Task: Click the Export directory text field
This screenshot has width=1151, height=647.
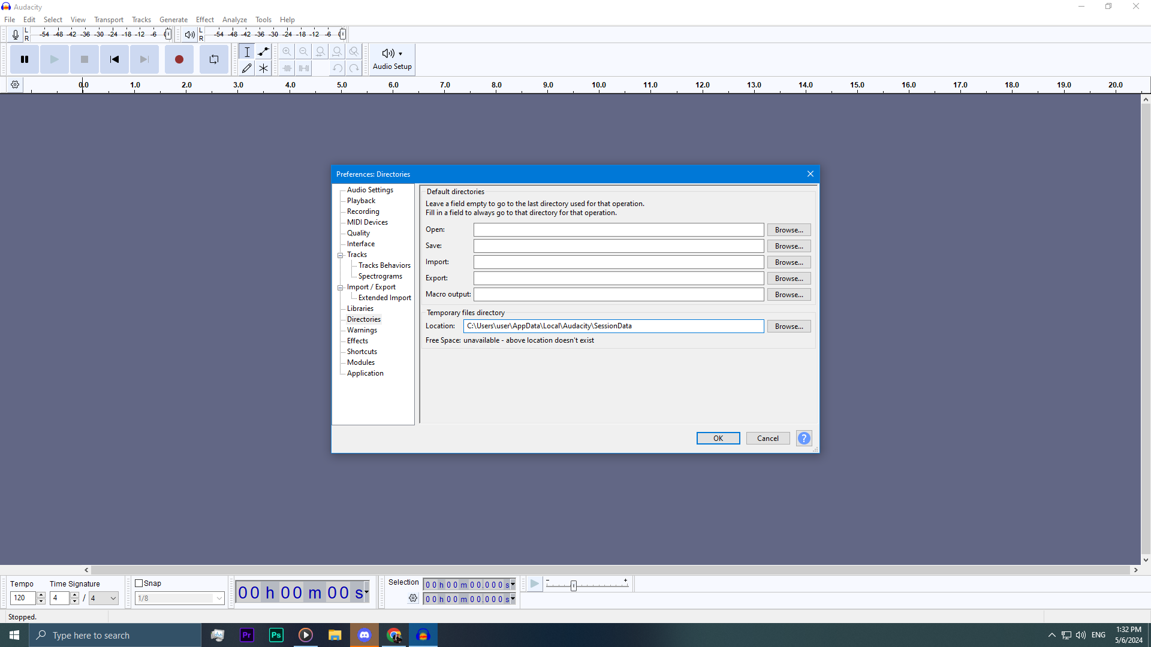Action: [x=618, y=279]
